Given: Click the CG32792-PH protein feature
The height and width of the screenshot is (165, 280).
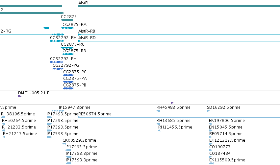Looking at the screenshot, I should tap(57, 62).
